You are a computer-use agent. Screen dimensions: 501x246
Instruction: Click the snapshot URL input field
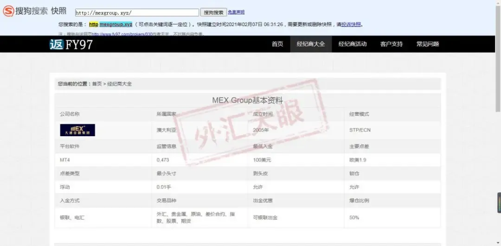(137, 13)
